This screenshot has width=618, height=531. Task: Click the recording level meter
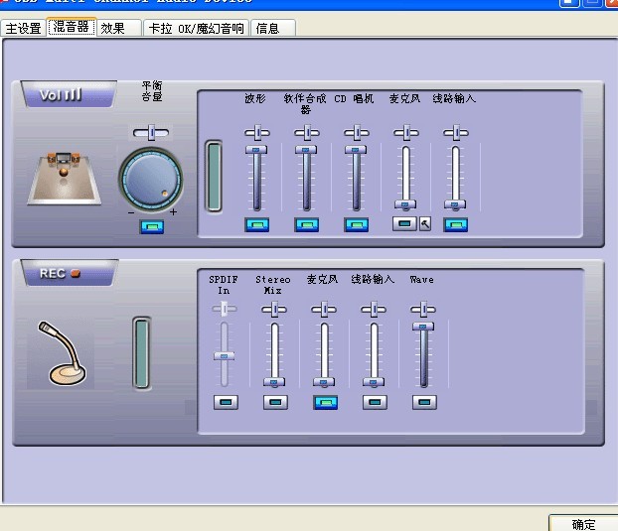point(141,353)
